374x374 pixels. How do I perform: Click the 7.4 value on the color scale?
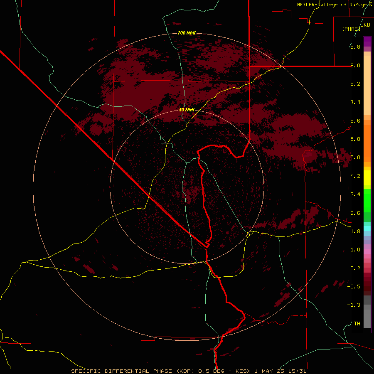pyautogui.click(x=355, y=102)
